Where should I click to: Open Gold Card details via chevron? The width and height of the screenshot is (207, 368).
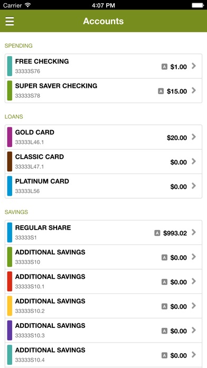(x=194, y=137)
